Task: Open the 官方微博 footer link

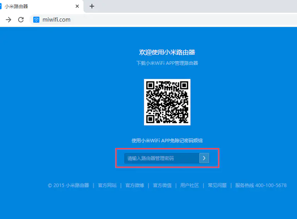Action: point(135,185)
